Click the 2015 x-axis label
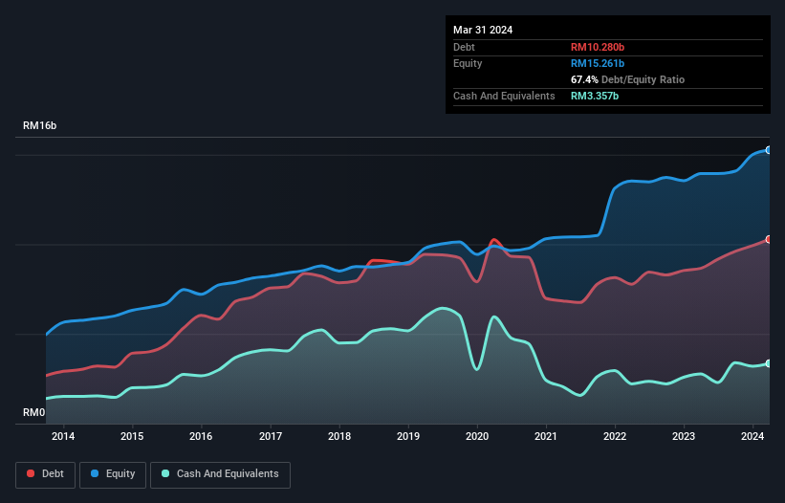This screenshot has height=503, width=785. click(132, 436)
